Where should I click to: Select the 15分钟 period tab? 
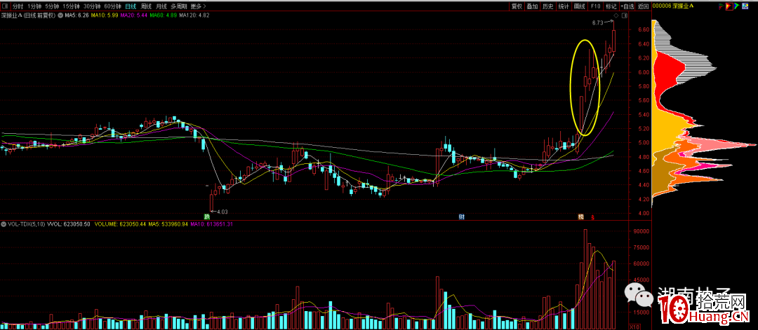pos(72,6)
